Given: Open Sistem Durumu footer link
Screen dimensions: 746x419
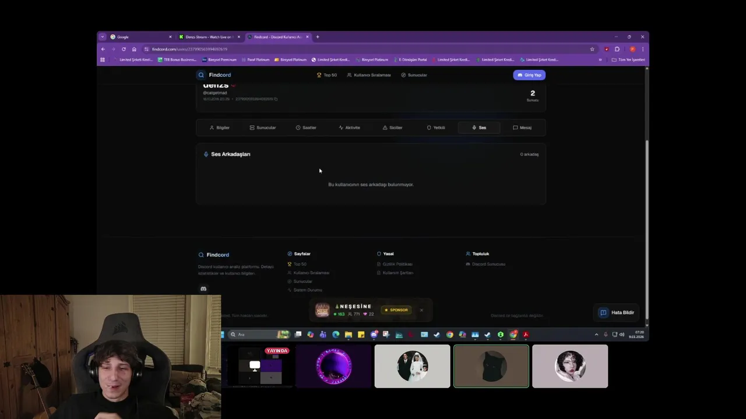Looking at the screenshot, I should pyautogui.click(x=304, y=290).
